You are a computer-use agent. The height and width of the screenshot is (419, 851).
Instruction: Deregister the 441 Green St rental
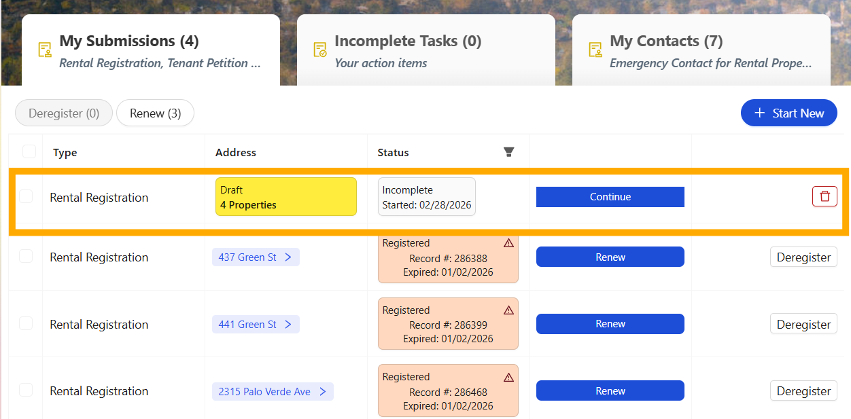coord(803,325)
